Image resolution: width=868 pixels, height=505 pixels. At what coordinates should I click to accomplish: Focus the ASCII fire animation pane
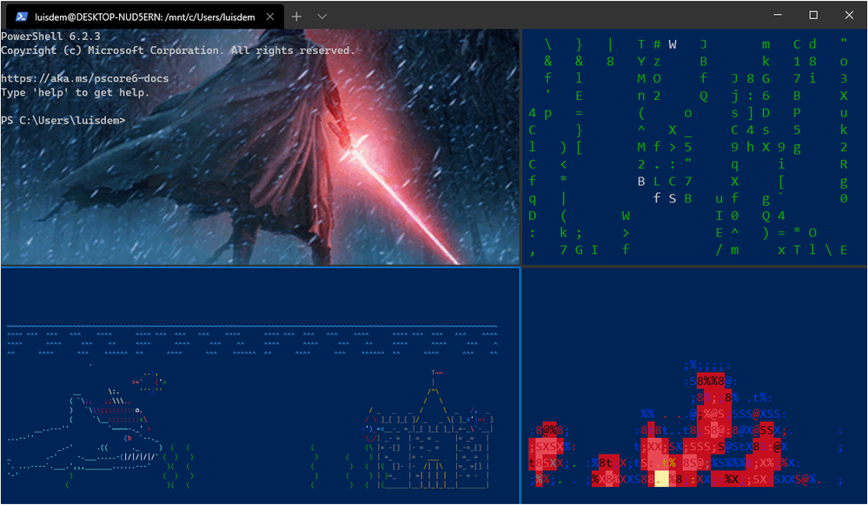pos(695,386)
